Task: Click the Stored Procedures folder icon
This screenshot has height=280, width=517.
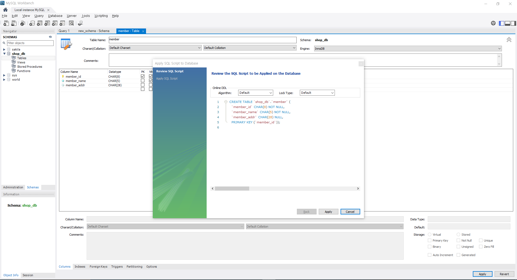Action: [14, 67]
